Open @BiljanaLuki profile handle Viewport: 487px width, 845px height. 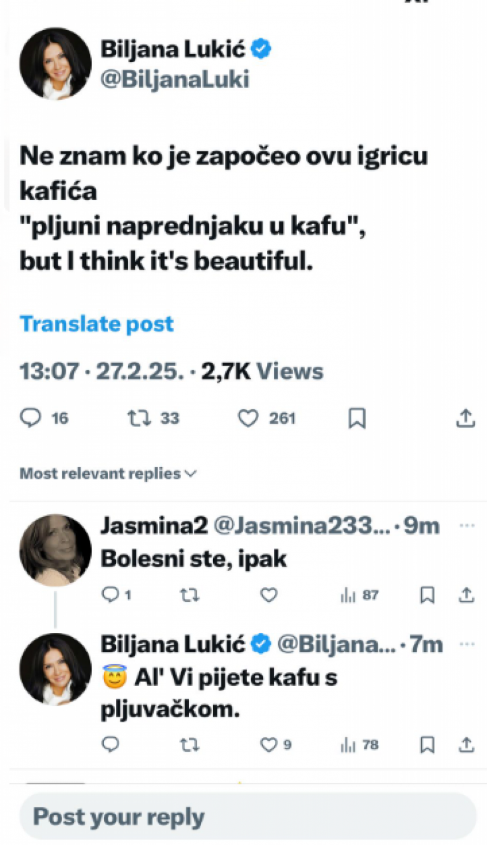pyautogui.click(x=175, y=79)
